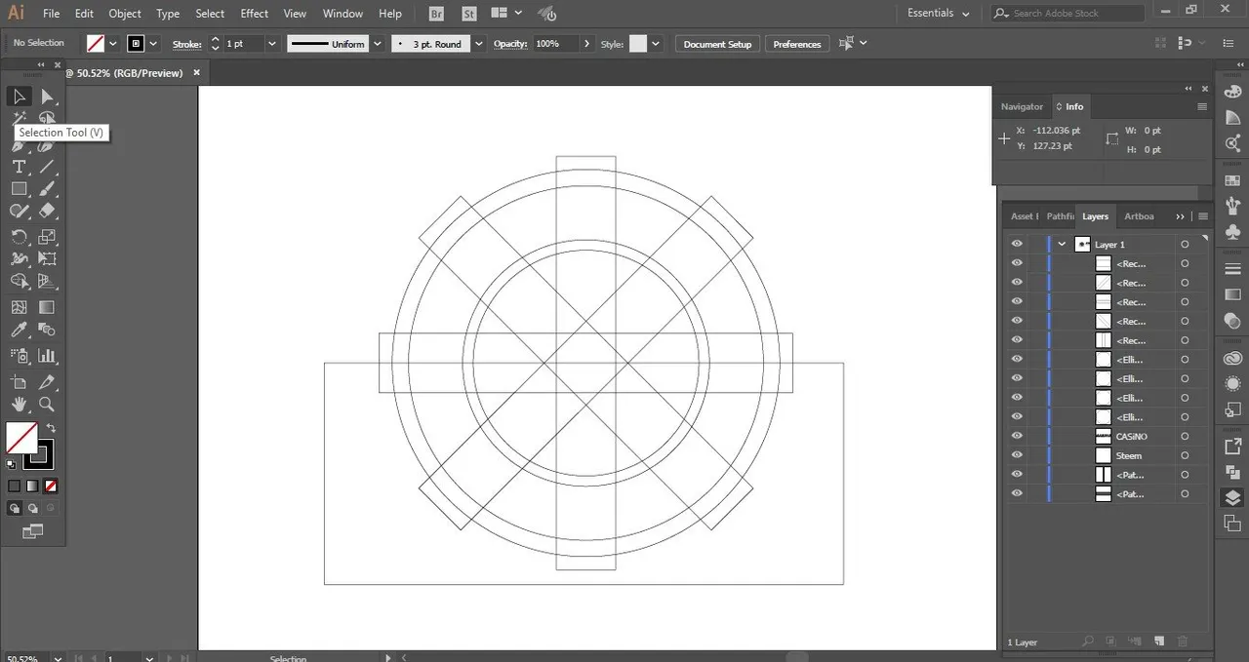
Task: Click the Fill swatch in toolbox
Action: (21, 438)
